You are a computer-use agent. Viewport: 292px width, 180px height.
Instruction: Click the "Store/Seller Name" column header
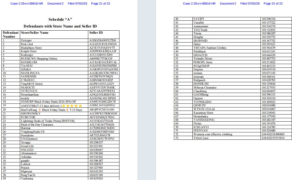click(35, 33)
